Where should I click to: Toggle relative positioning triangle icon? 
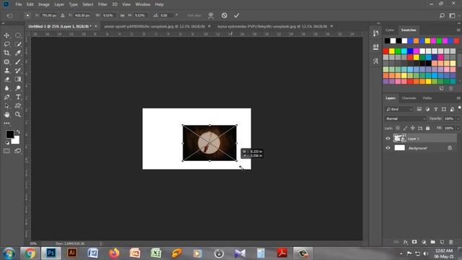(63, 15)
